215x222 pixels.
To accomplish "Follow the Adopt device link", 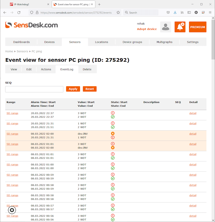I will click(x=147, y=29).
